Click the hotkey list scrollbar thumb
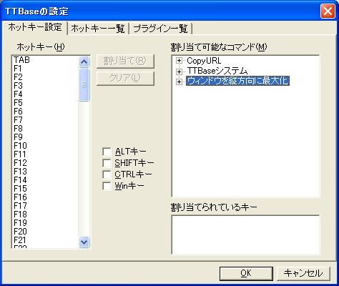Screen dimensions: 339x286 [x=84, y=84]
